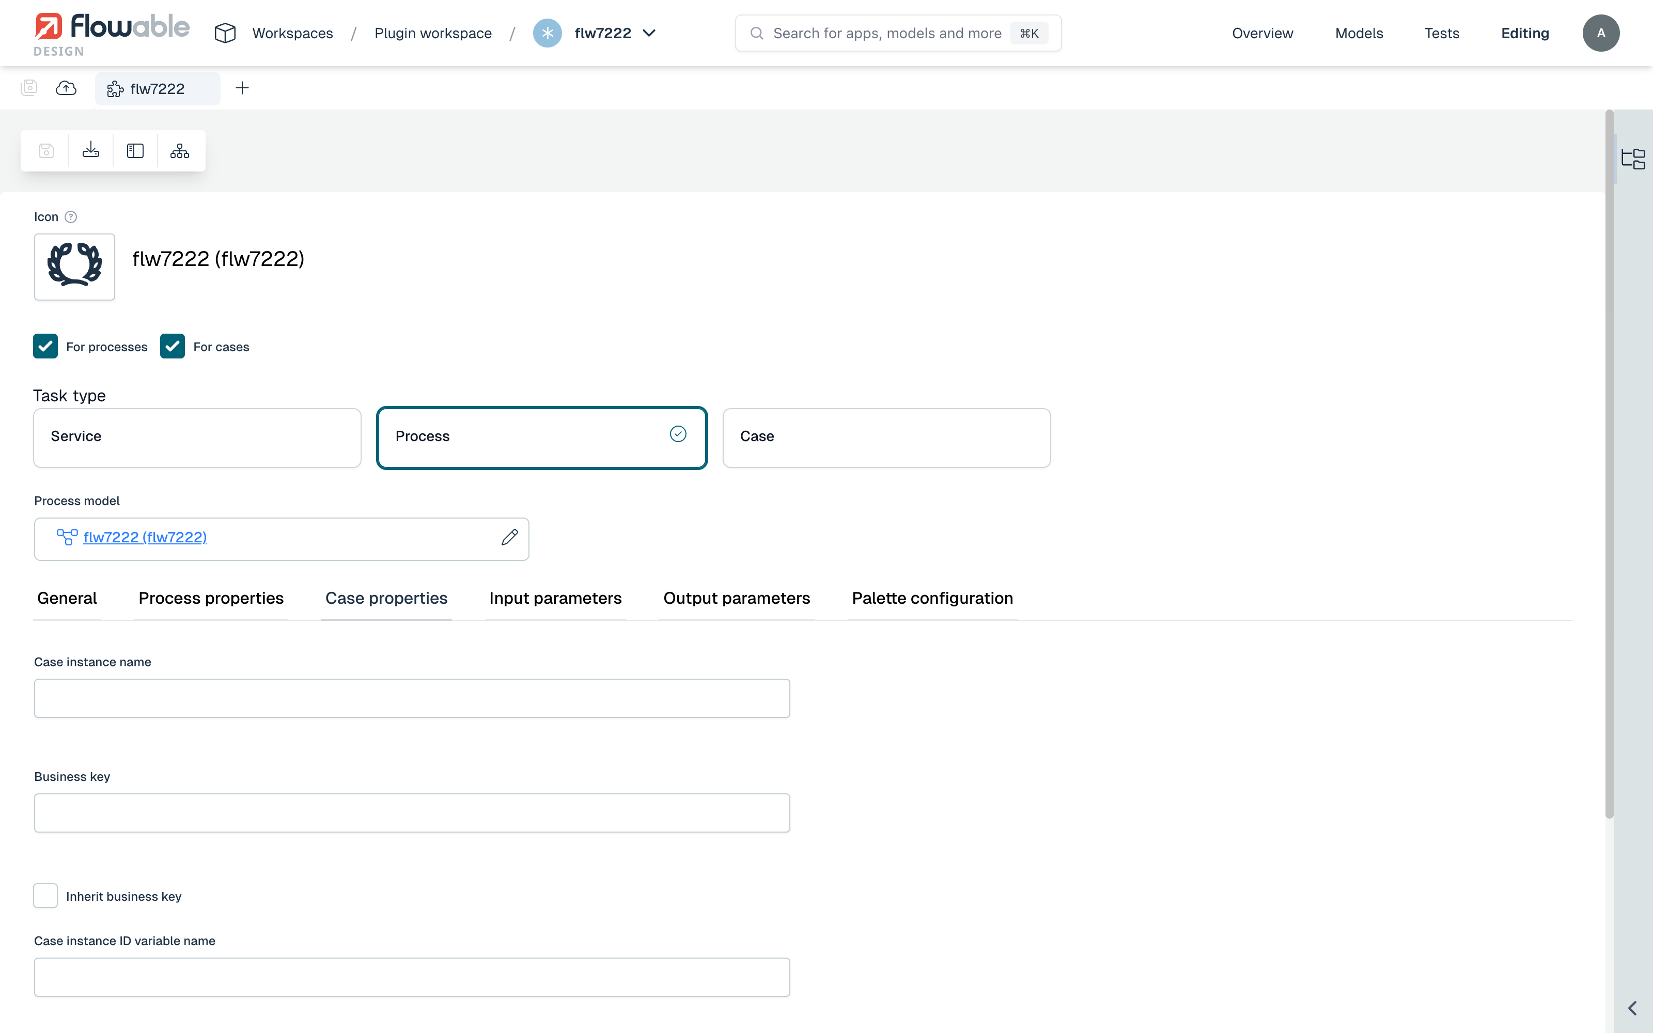Switch to the Palette configuration tab
This screenshot has width=1653, height=1033.
932,598
